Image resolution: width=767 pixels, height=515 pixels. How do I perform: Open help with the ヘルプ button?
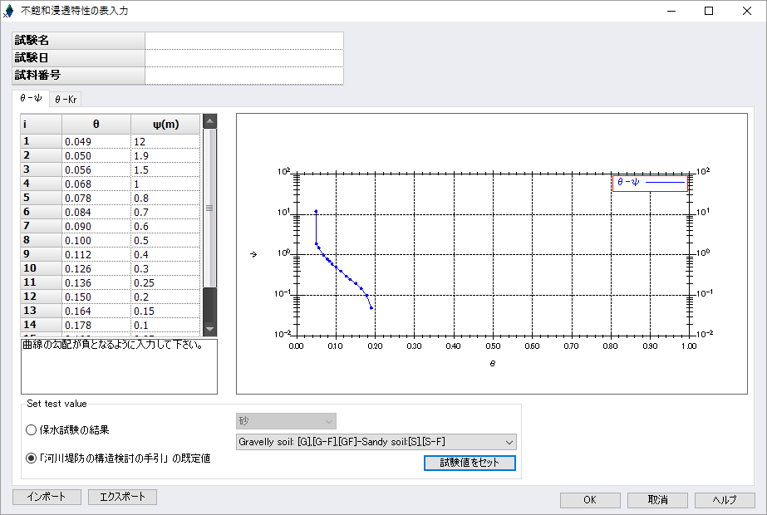(725, 500)
